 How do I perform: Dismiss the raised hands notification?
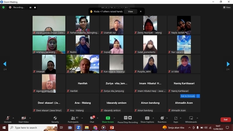[141, 11]
